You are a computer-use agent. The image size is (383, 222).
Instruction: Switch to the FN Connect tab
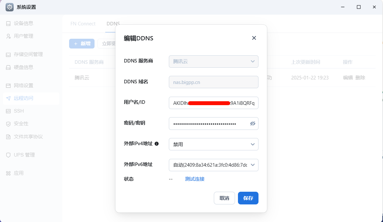83,24
